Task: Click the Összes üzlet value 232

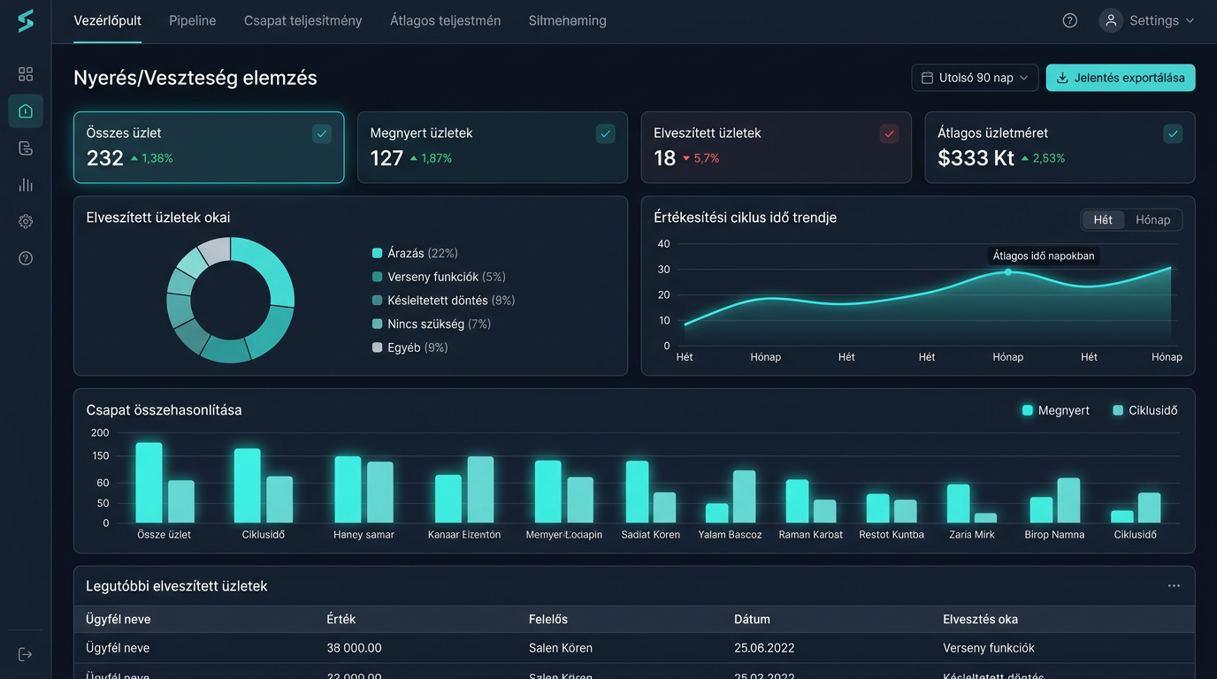Action: (x=105, y=158)
